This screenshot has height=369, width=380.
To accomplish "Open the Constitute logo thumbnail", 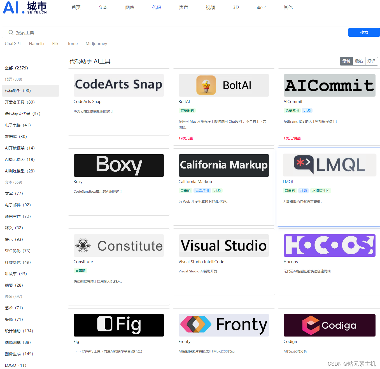I will pyautogui.click(x=119, y=246).
